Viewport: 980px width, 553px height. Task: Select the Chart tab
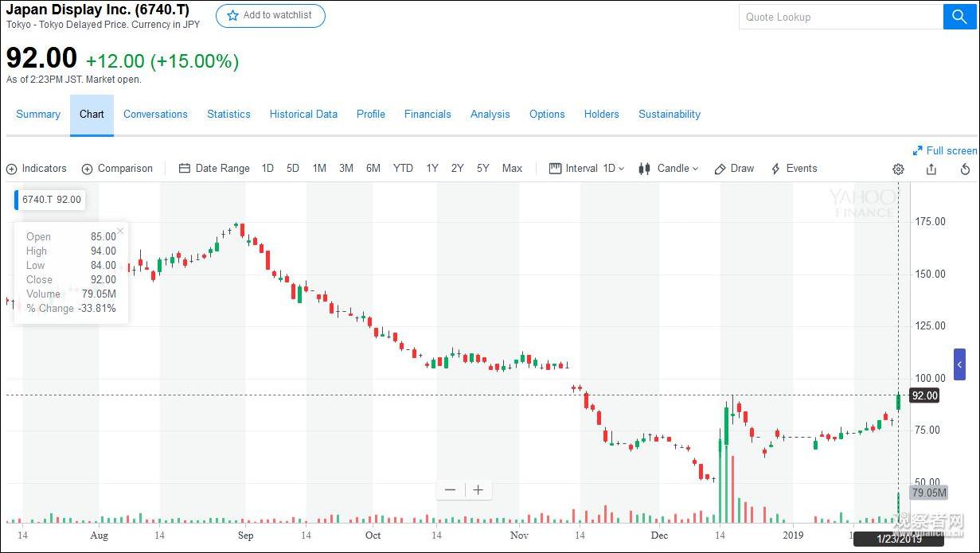click(92, 115)
